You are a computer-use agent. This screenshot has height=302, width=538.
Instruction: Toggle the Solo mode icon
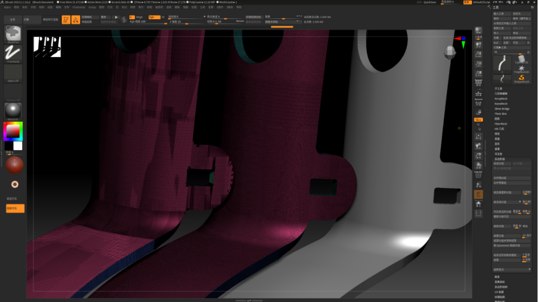[478, 204]
